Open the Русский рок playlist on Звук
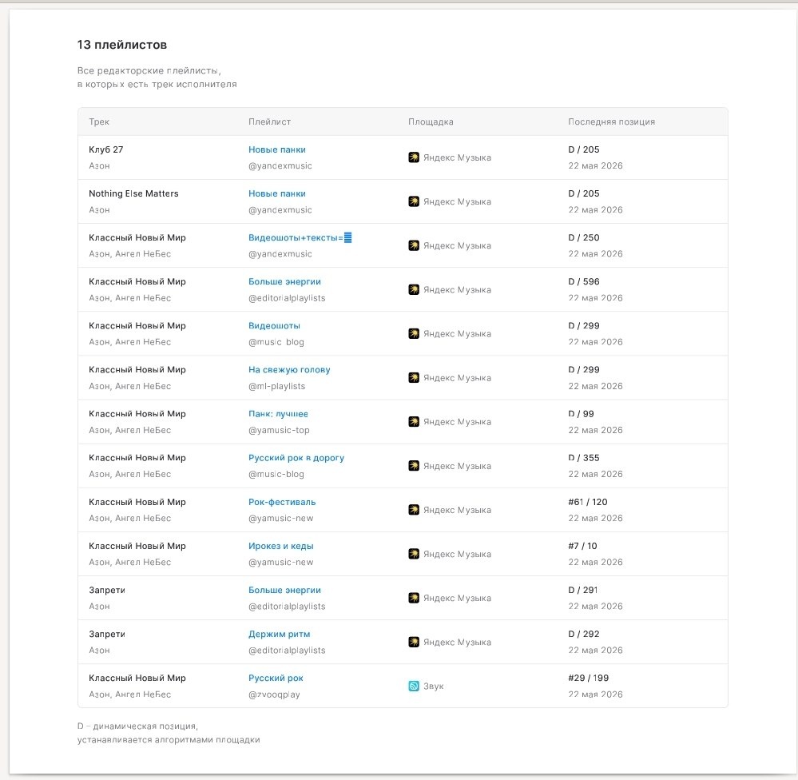 tap(276, 679)
